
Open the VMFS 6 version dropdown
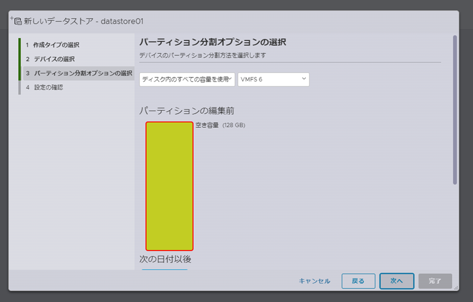pos(274,80)
